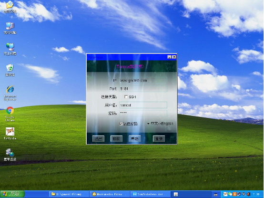Click the username field containing tomcat
Image resolution: width=264 pixels, height=198 pixels.
(143, 105)
